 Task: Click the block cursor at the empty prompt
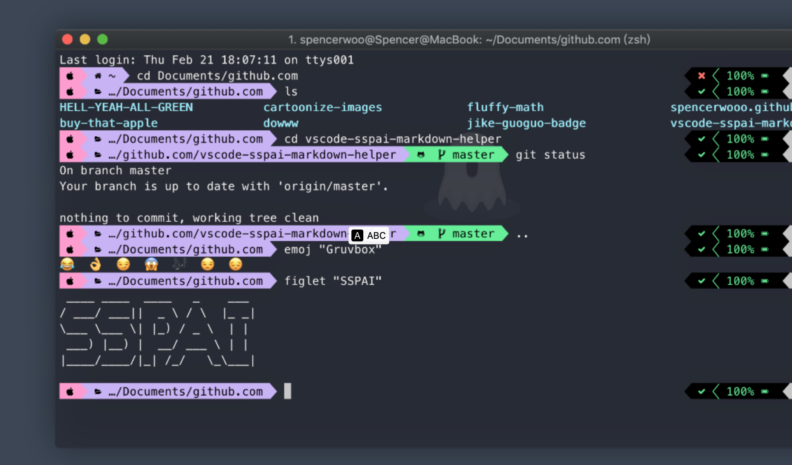coord(288,391)
